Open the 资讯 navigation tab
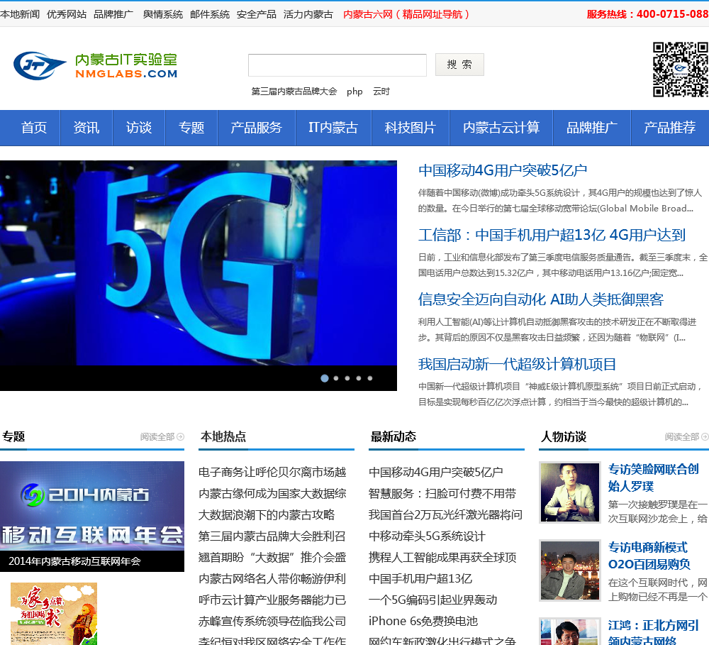 coord(86,128)
